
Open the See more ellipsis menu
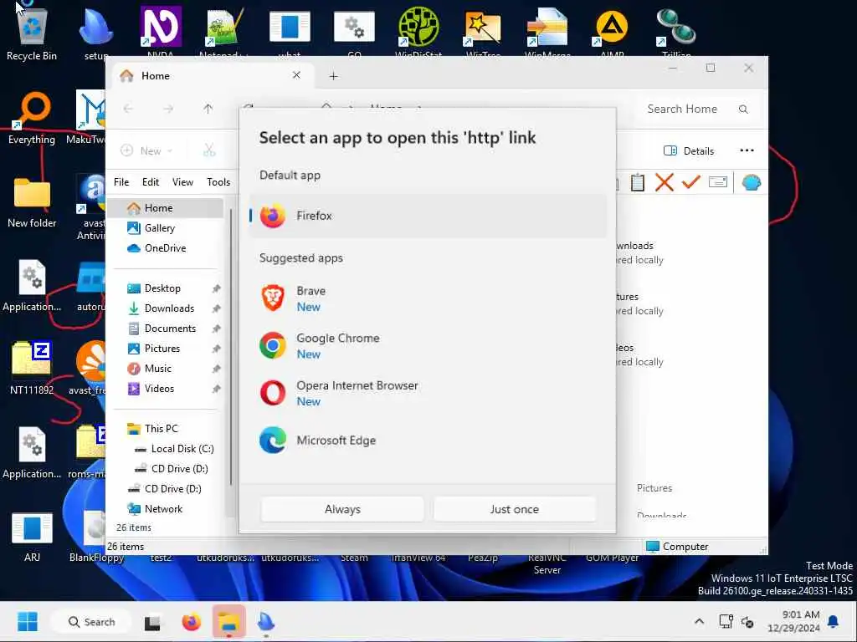[747, 150]
